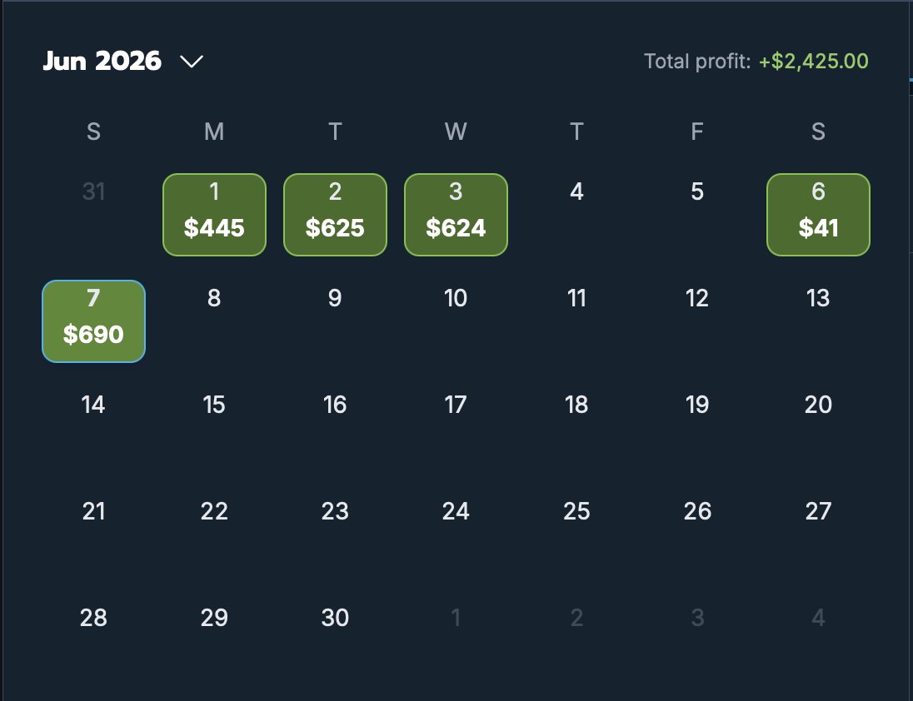Image resolution: width=913 pixels, height=701 pixels.
Task: Select day 15 in the calendar
Action: tap(214, 405)
